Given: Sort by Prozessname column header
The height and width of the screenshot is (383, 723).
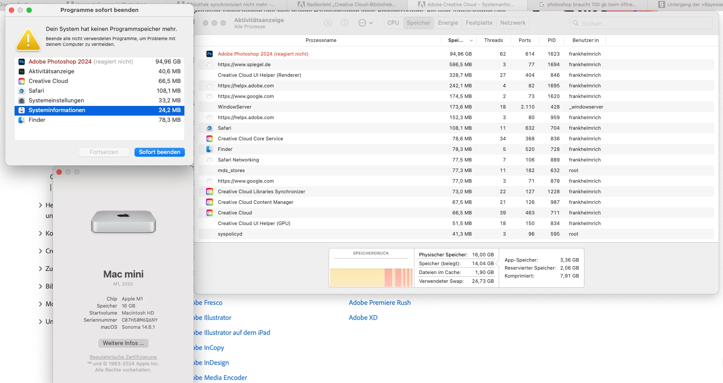Looking at the screenshot, I should pos(321,40).
